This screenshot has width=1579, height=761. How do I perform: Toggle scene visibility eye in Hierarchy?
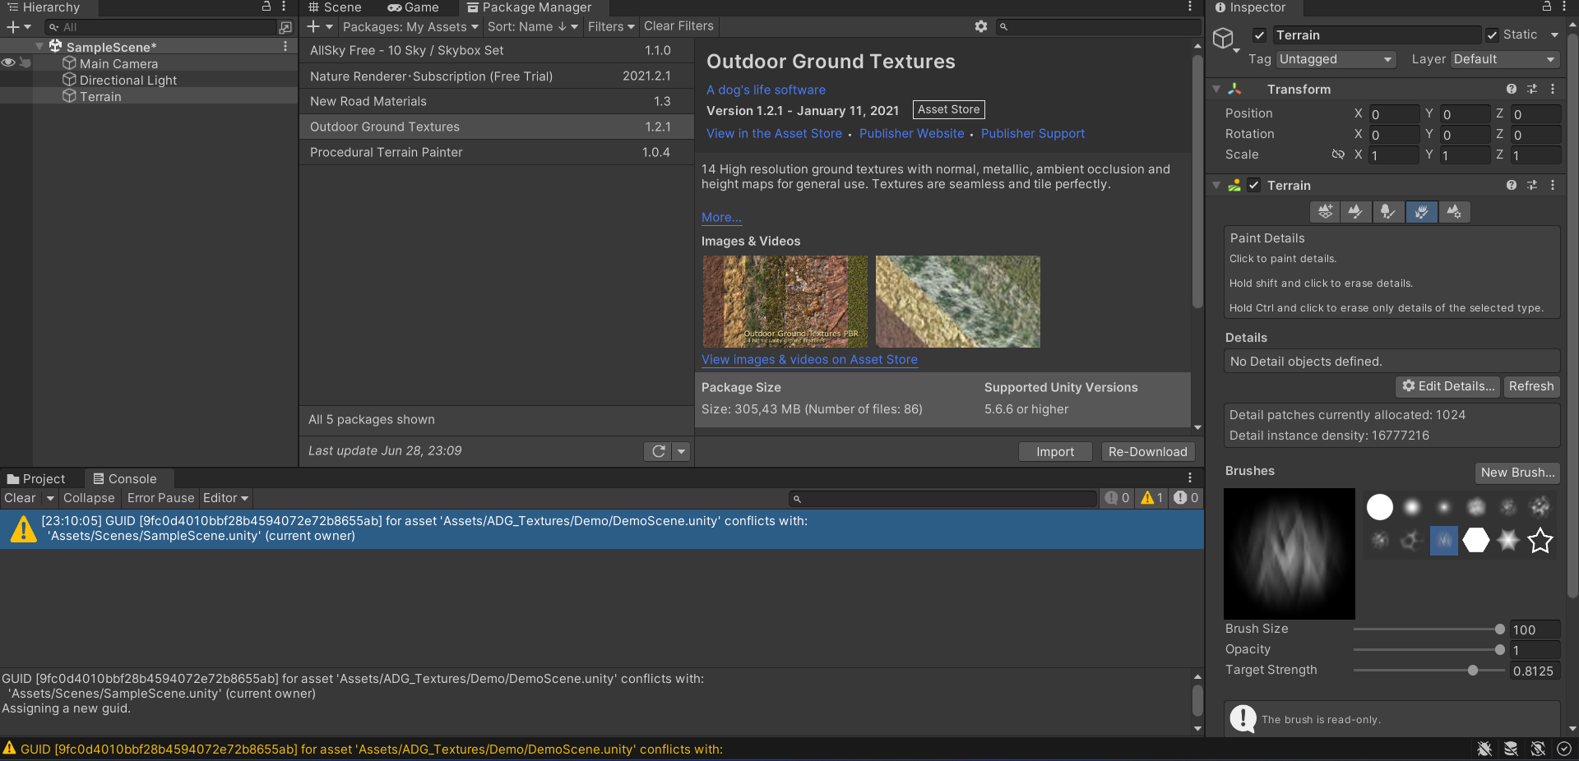pyautogui.click(x=8, y=62)
